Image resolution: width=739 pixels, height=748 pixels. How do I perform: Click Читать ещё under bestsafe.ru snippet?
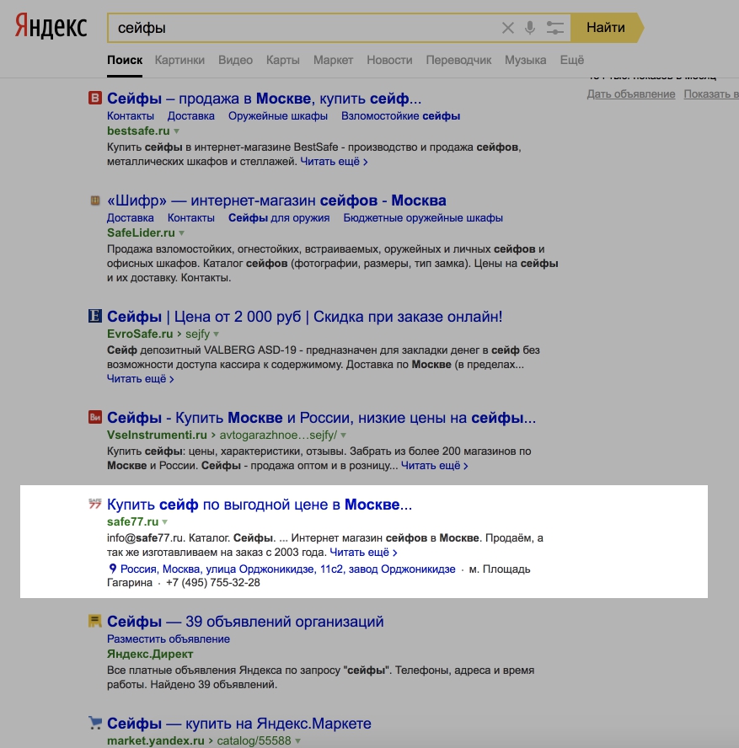click(334, 161)
